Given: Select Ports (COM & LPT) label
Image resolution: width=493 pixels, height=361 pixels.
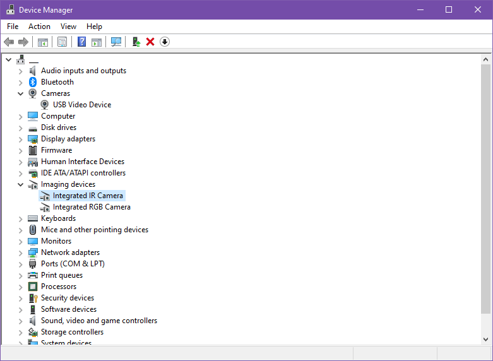Looking at the screenshot, I should point(73,264).
